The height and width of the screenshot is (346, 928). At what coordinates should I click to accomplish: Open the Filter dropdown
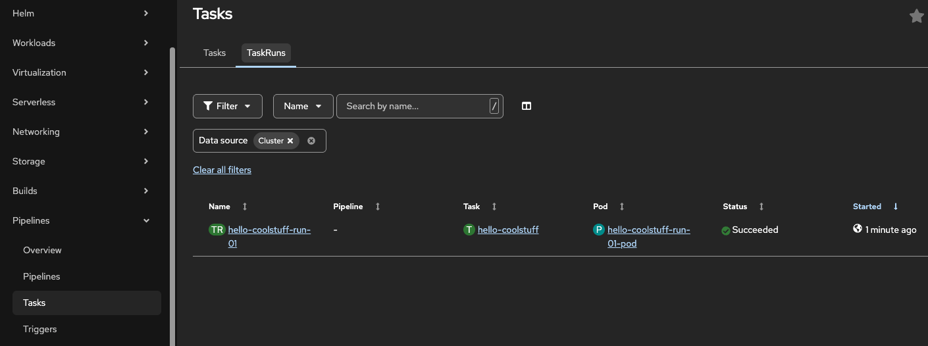[x=227, y=106]
